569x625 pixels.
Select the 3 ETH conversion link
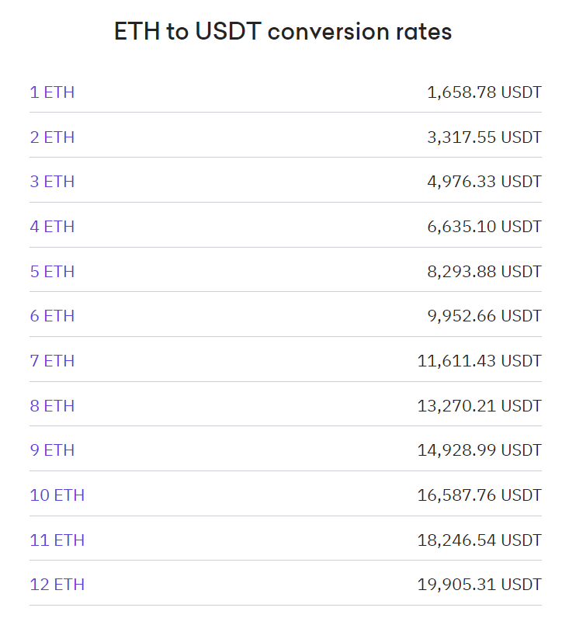point(52,182)
